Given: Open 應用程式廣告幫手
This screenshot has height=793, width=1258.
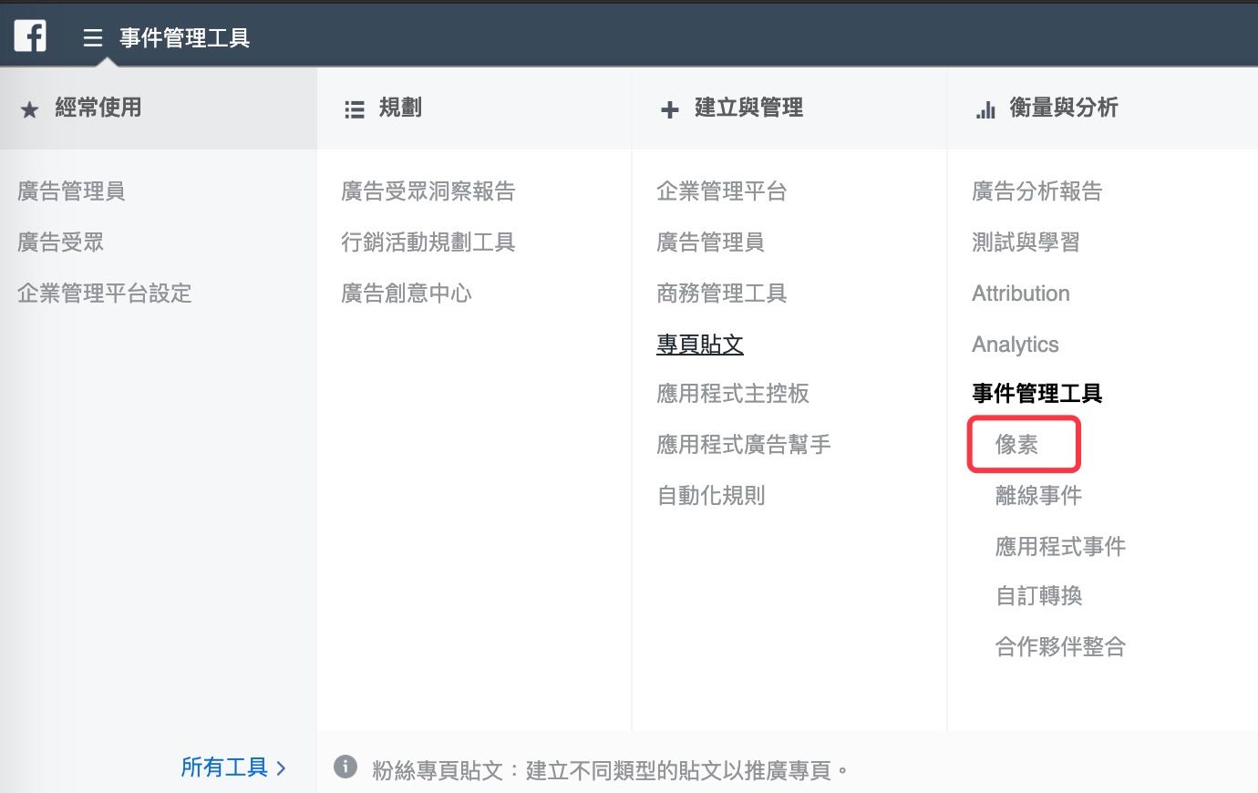Looking at the screenshot, I should 744,445.
